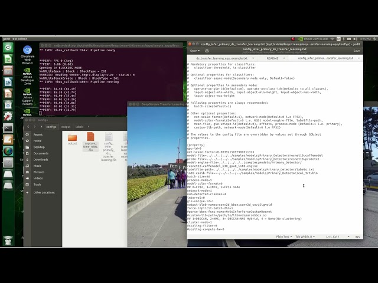Open Desktop in the Files sidebar
This screenshot has width=378, height=283.
point(43,147)
